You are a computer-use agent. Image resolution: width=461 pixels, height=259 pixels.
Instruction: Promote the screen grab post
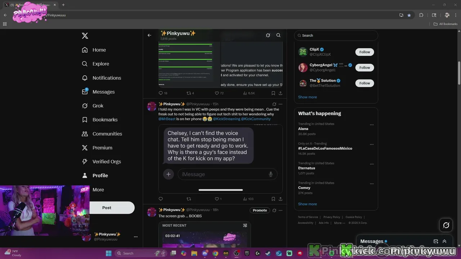(x=260, y=210)
